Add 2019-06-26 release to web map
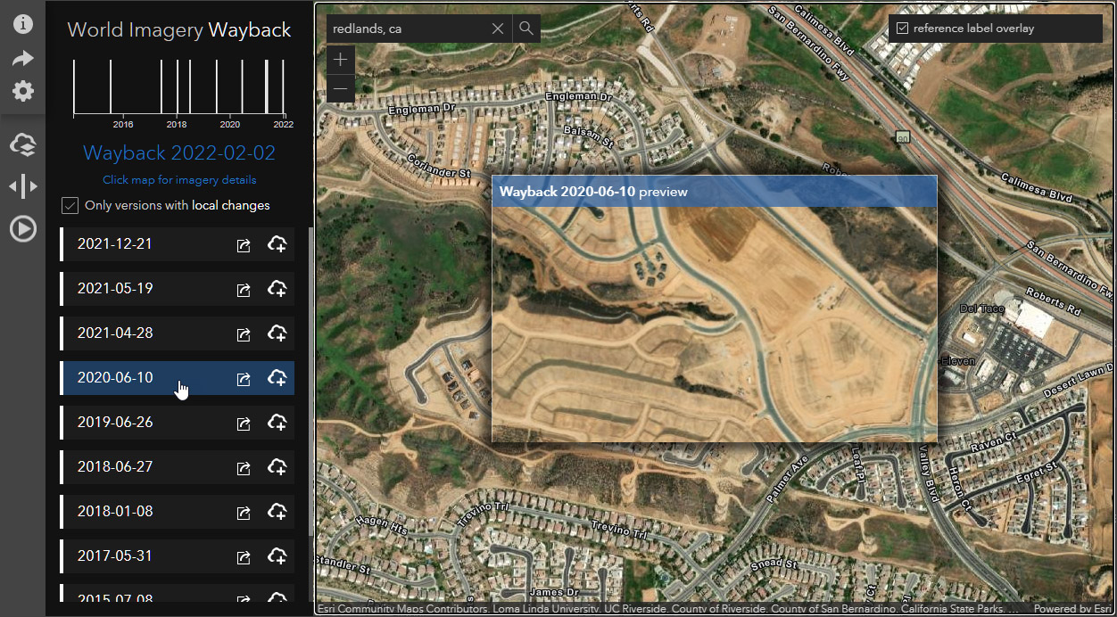 point(277,423)
